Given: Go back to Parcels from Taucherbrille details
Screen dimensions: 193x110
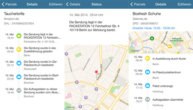Looking at the screenshot, I should tap(9, 4).
